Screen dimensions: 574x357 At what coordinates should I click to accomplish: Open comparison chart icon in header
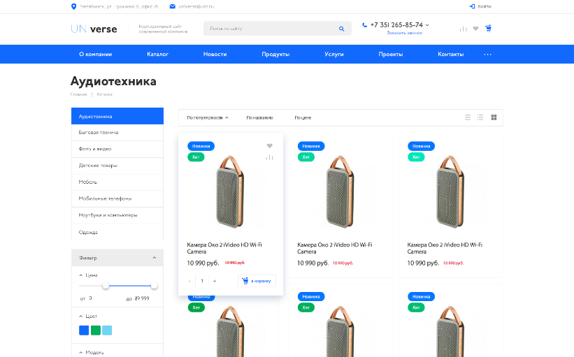tap(463, 29)
